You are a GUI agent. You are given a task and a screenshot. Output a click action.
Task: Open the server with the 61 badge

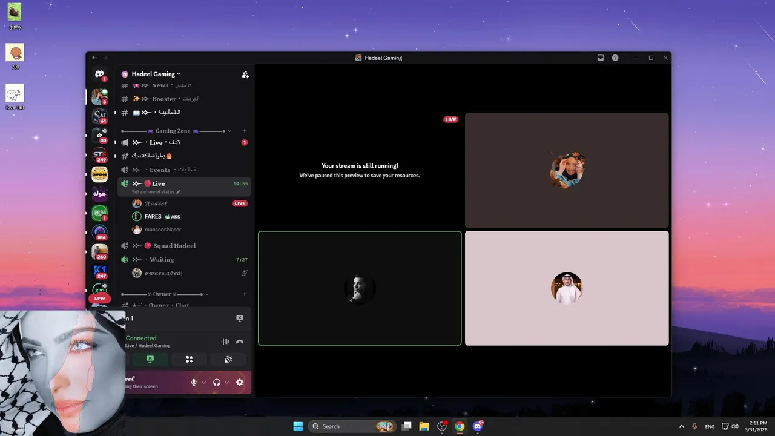[100, 116]
